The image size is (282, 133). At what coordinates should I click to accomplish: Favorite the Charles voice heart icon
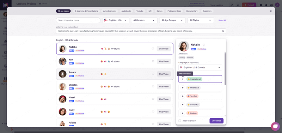(153, 86)
